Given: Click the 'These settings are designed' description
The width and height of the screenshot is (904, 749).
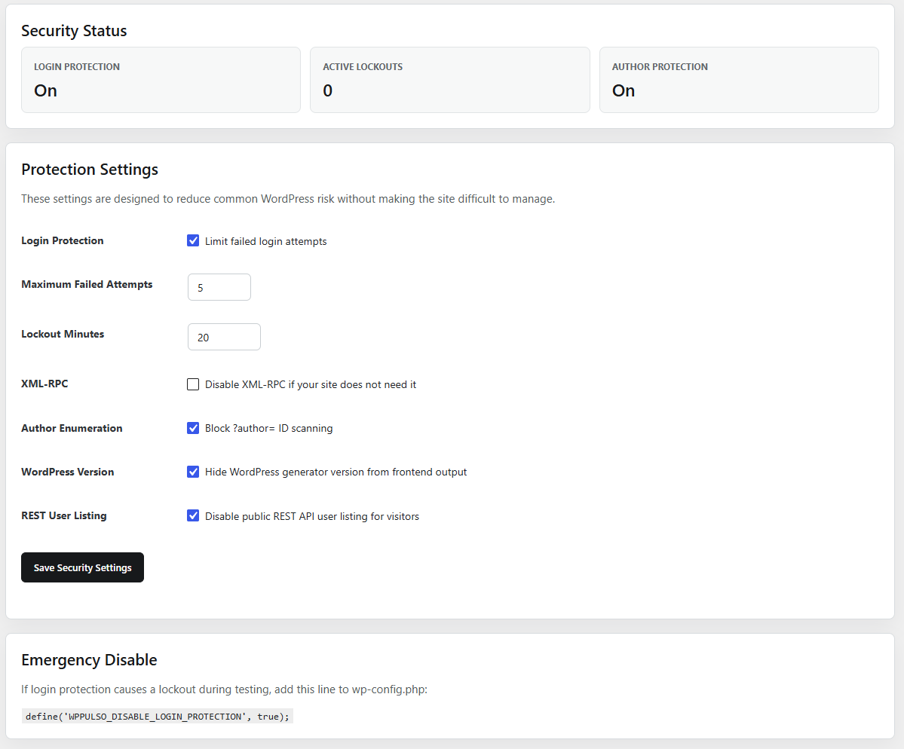Looking at the screenshot, I should tap(288, 199).
